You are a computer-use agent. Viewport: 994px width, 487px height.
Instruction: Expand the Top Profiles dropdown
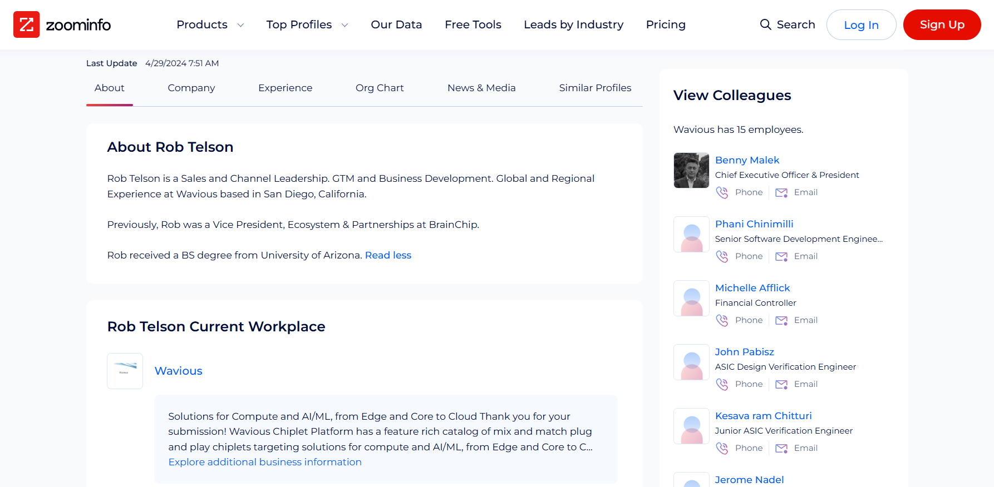coord(307,24)
